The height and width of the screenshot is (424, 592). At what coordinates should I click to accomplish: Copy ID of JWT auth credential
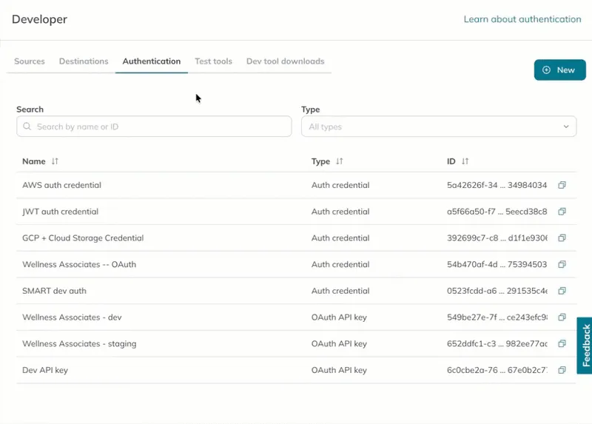[x=562, y=212]
